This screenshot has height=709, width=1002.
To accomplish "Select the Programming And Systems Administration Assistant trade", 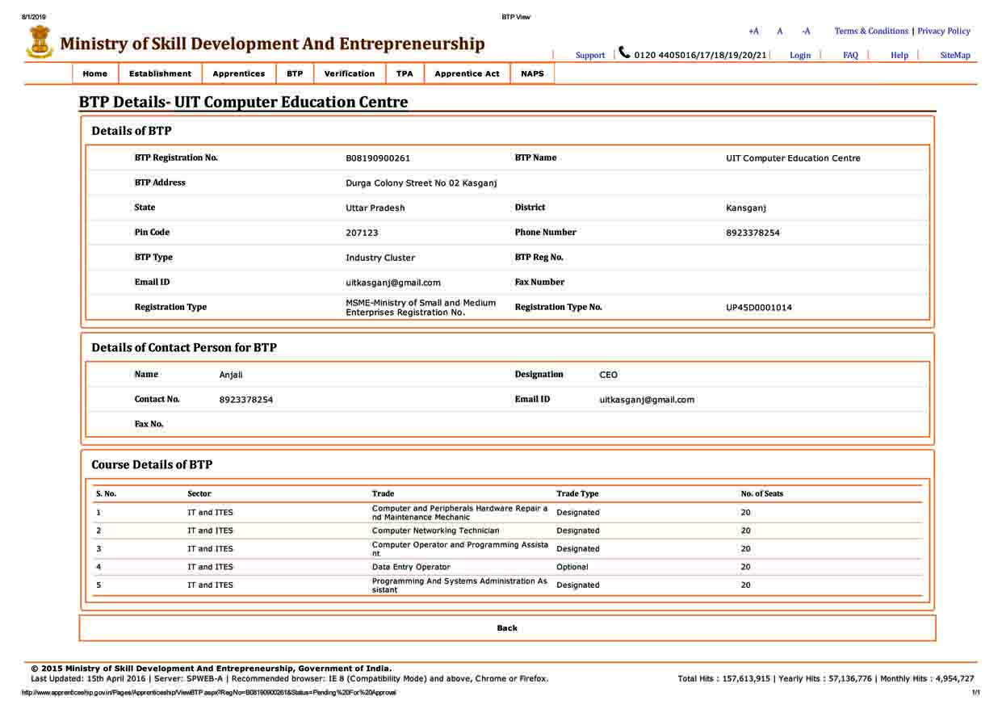I will [459, 585].
